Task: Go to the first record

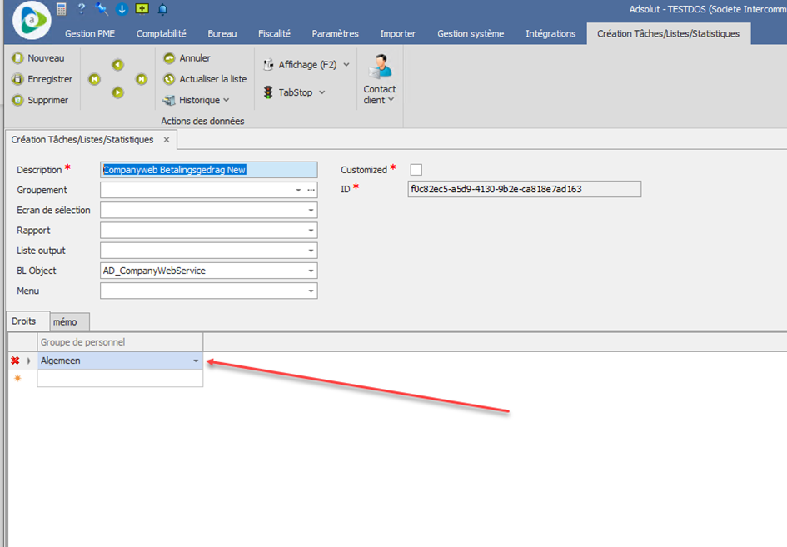Action: 94,79
